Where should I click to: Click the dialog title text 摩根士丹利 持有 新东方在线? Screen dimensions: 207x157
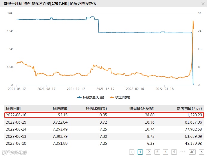point(27,4)
